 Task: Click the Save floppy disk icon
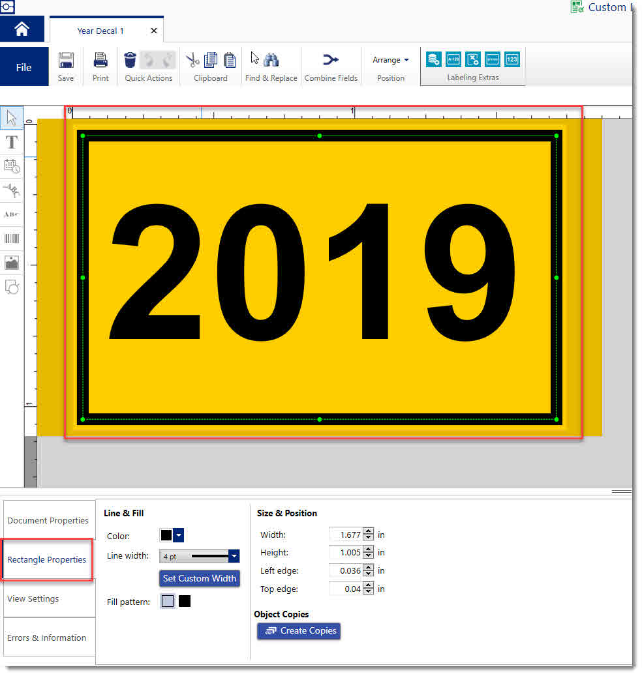click(66, 61)
